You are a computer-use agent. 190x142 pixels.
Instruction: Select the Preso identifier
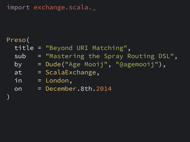pyautogui.click(x=16, y=40)
